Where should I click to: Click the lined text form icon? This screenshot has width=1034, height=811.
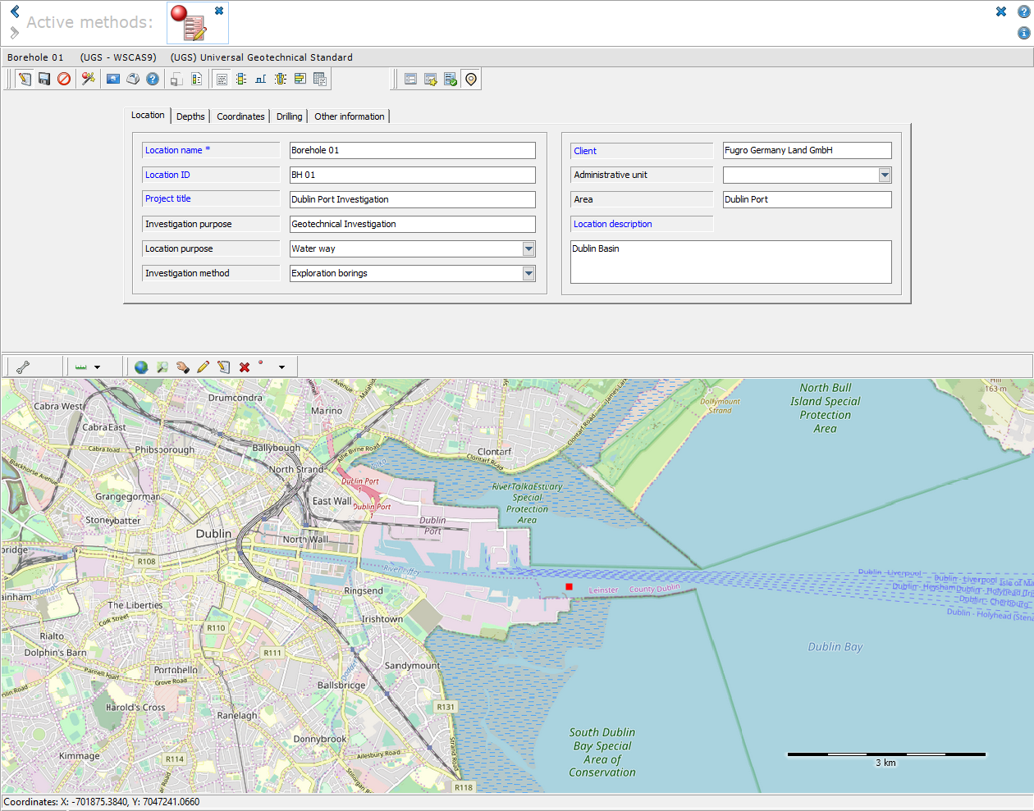pos(222,79)
